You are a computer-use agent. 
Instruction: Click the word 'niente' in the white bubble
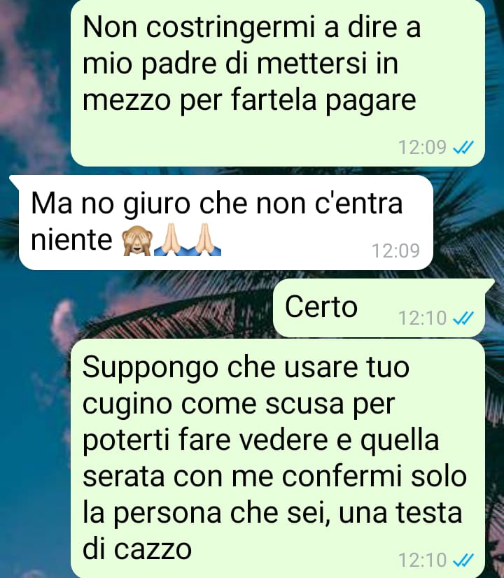pyautogui.click(x=71, y=240)
